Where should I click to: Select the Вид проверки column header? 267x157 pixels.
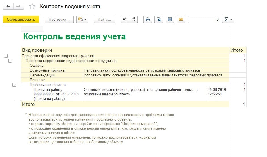pyautogui.click(x=37, y=50)
